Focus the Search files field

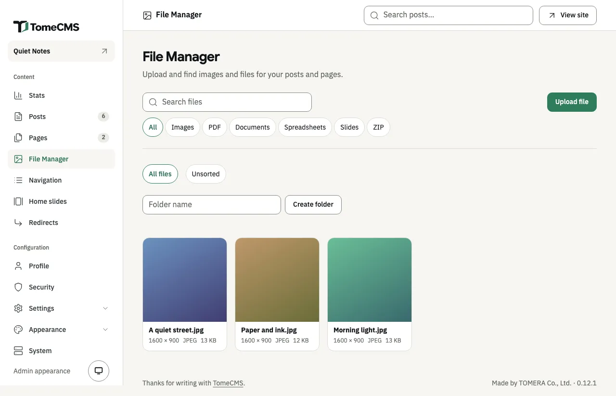[227, 102]
